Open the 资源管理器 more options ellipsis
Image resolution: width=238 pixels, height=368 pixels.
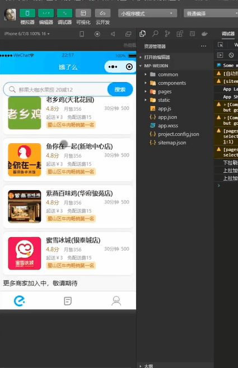coord(204,46)
